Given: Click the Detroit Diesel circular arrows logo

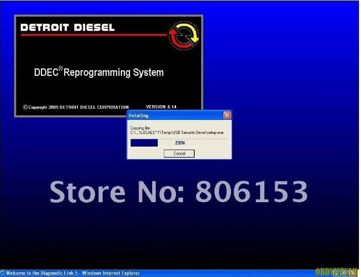Looking at the screenshot, I should pos(184,35).
